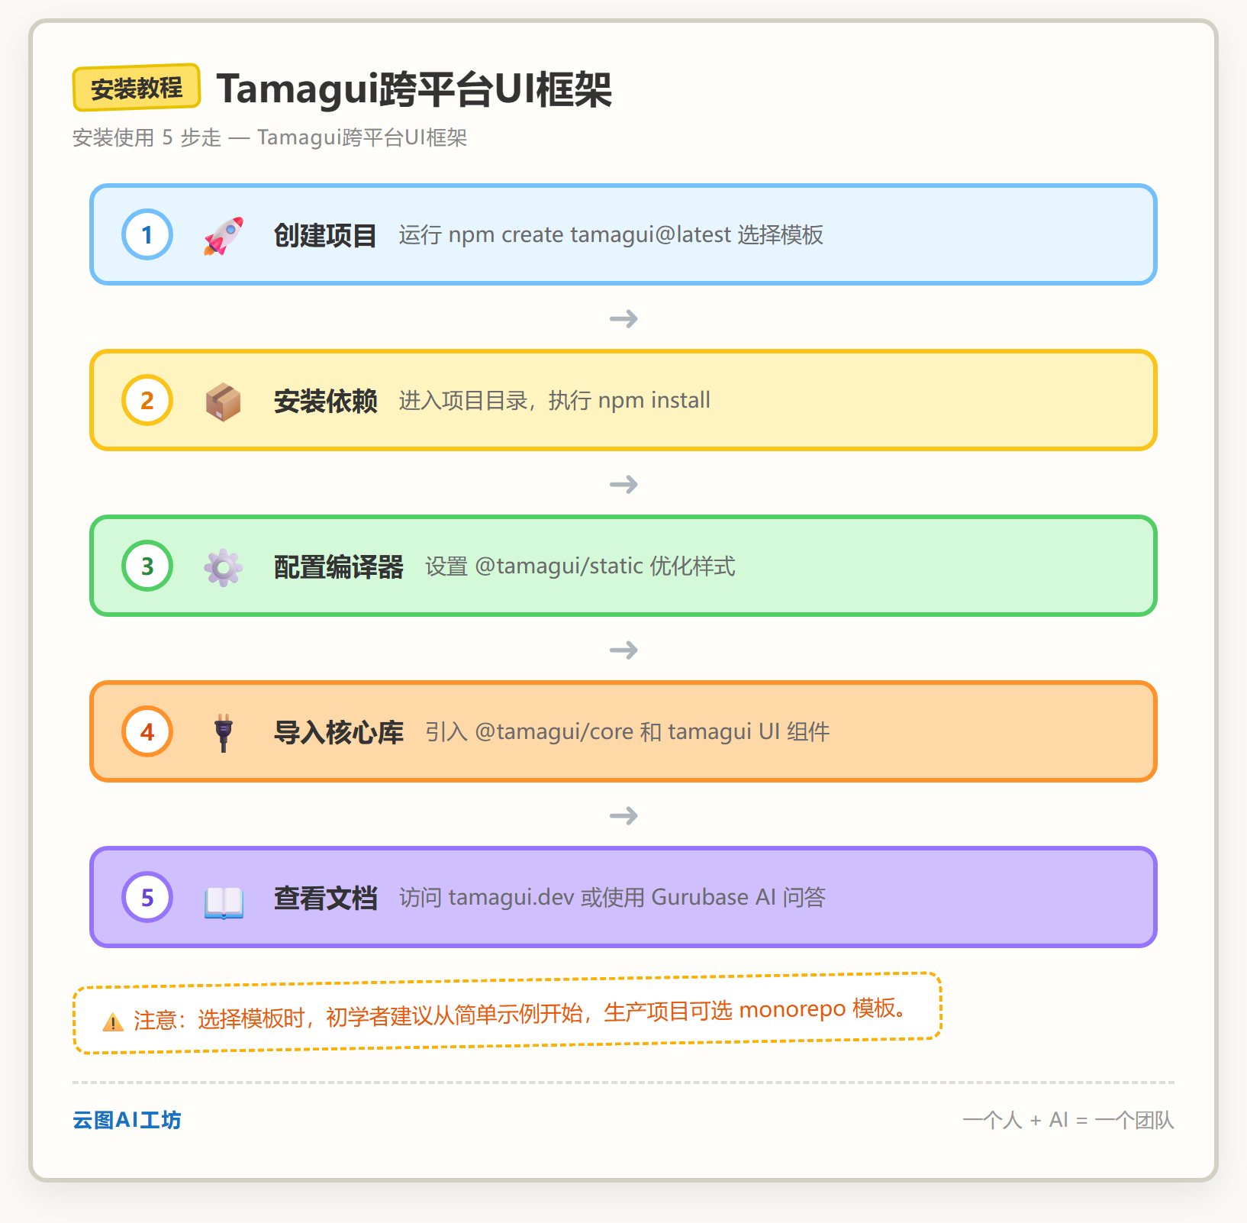Viewport: 1247px width, 1223px height.
Task: Click the heading Tamagui跨平台UI框架
Action: [x=414, y=89]
